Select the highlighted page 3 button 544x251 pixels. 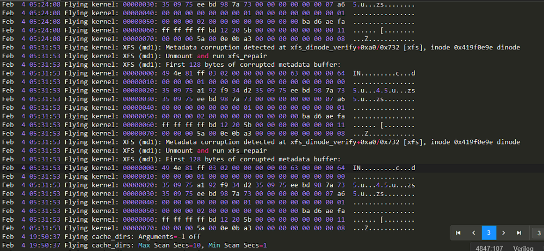tap(489, 233)
